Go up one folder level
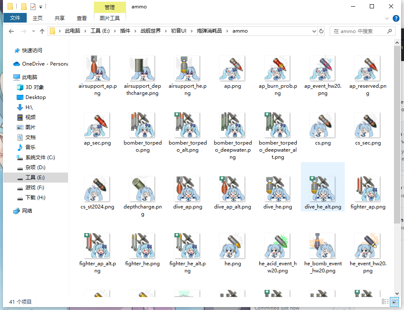This screenshot has height=310, width=404. [42, 31]
